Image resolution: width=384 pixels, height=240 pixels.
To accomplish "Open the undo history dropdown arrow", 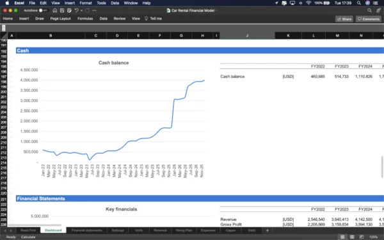I will [x=81, y=10].
